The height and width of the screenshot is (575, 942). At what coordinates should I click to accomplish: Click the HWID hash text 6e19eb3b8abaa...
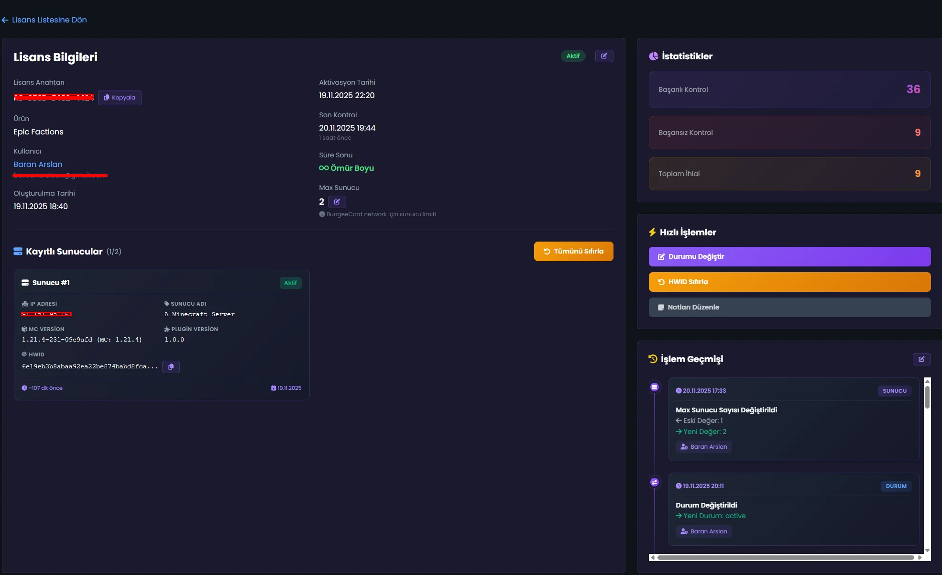pyautogui.click(x=90, y=366)
